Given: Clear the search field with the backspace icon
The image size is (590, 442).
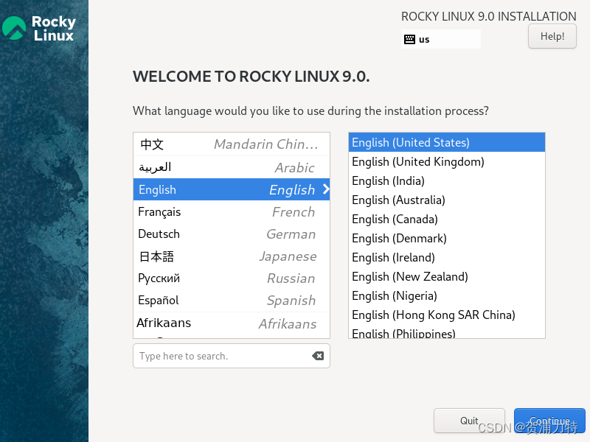Looking at the screenshot, I should point(318,356).
